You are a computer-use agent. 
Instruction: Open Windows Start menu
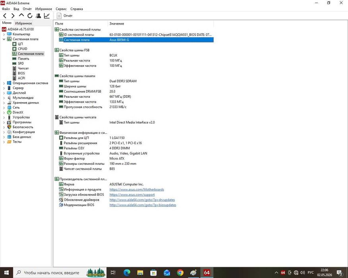pos(6,272)
